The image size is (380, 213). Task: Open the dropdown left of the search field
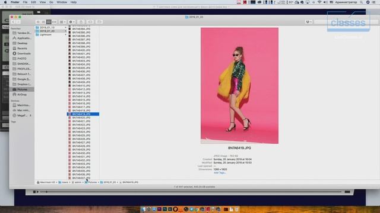[x=309, y=22]
